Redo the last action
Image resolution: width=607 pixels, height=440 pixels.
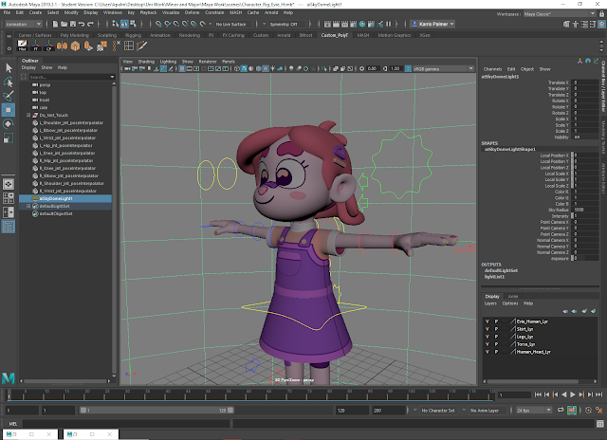coord(91,24)
